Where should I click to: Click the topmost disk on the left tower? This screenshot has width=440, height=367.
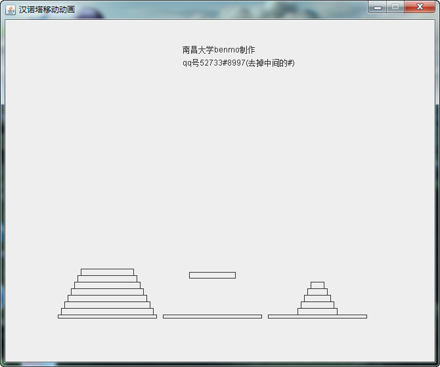(107, 272)
